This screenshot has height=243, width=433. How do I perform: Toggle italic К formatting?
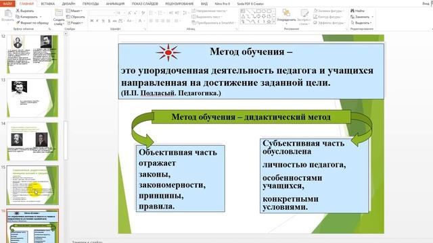coord(97,21)
